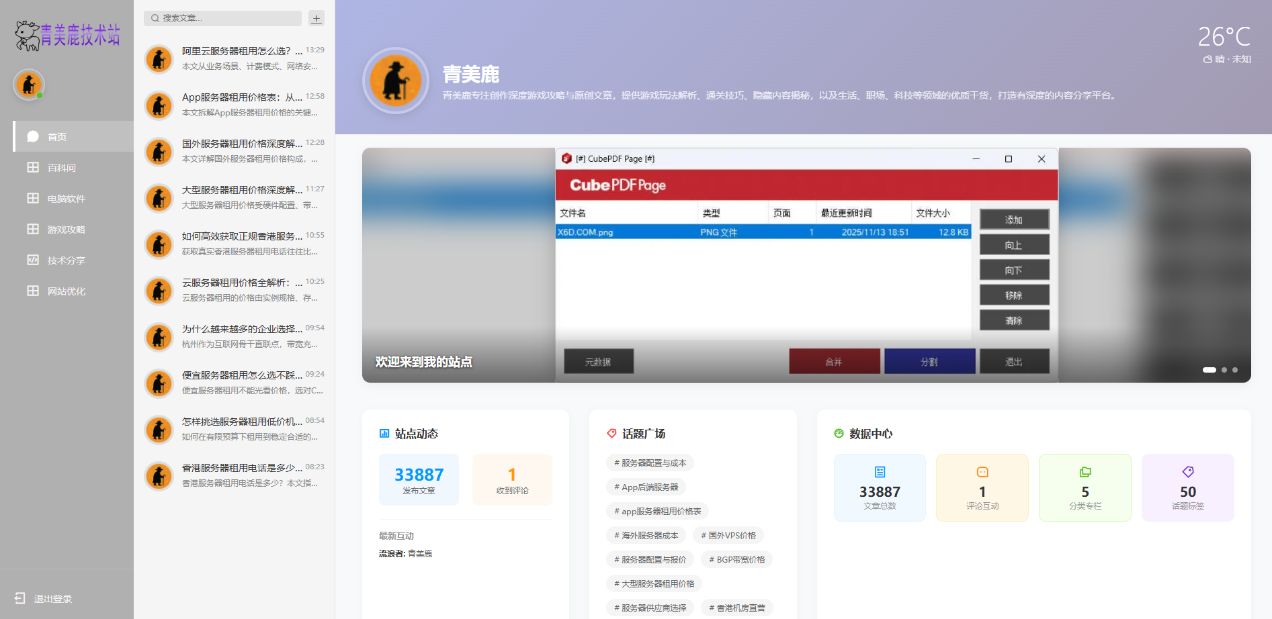Open topic tag 大型服务器租用价格
The width and height of the screenshot is (1272, 619).
point(654,583)
